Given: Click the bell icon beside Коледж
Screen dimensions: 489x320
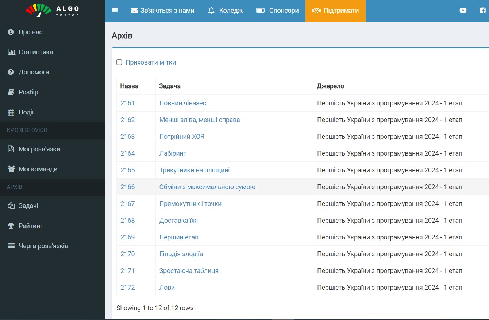Looking at the screenshot, I should 211,11.
